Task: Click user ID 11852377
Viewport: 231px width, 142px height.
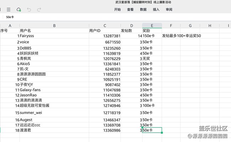Action: [x=105, y=74]
